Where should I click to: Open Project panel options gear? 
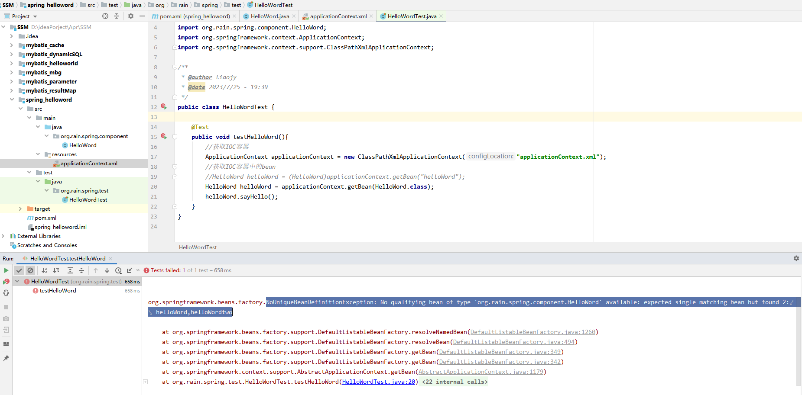[131, 16]
